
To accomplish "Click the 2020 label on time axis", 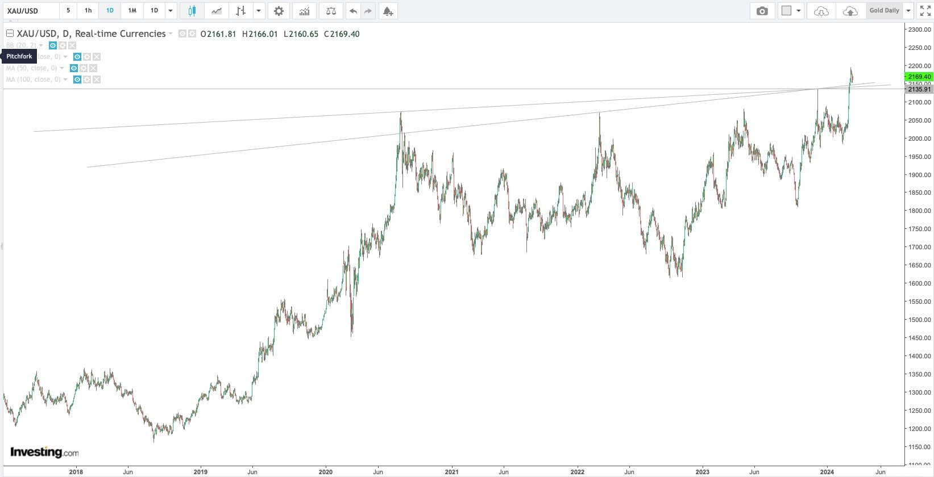I will (326, 472).
